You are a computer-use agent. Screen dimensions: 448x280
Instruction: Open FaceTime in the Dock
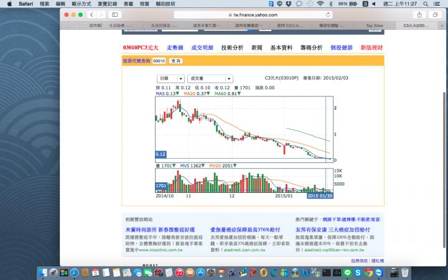pos(147,273)
